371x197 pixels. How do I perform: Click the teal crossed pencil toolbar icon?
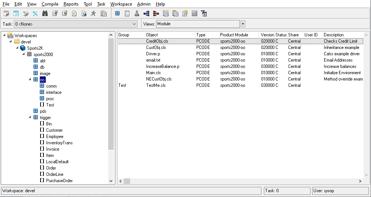coord(35,13)
